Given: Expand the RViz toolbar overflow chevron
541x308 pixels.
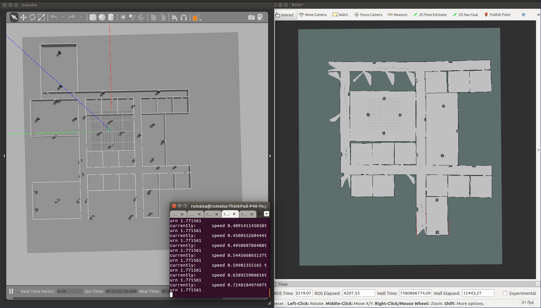Looking at the screenshot, I should point(538,15).
